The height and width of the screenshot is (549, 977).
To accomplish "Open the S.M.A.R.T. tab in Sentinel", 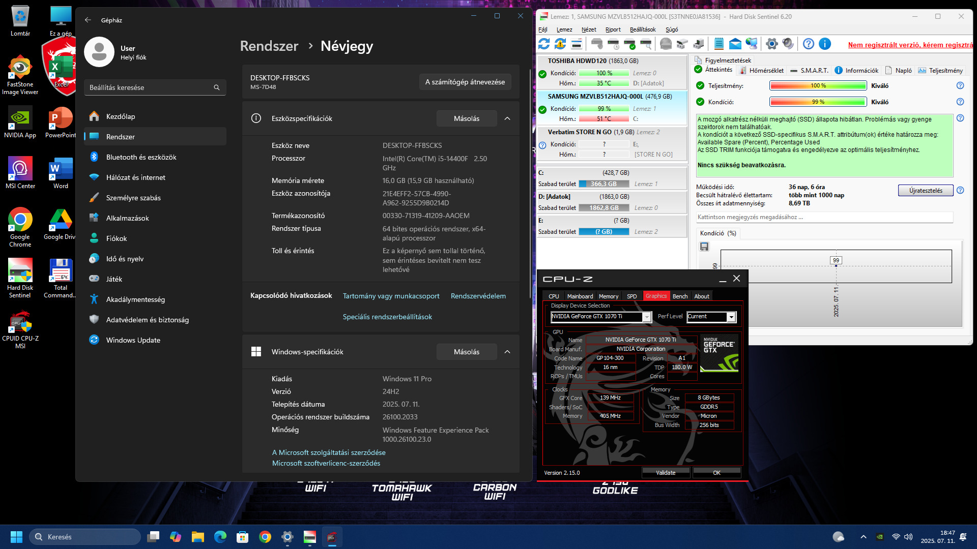I will tap(809, 71).
